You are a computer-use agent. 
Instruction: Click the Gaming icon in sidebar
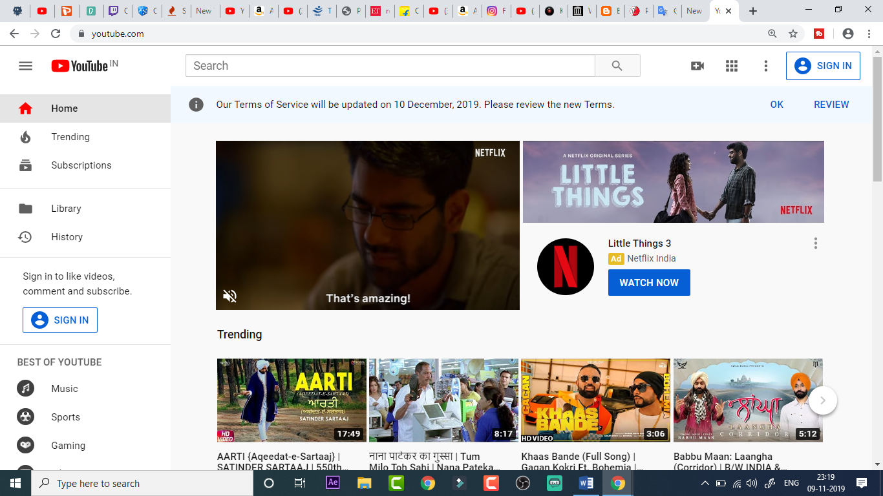point(25,446)
